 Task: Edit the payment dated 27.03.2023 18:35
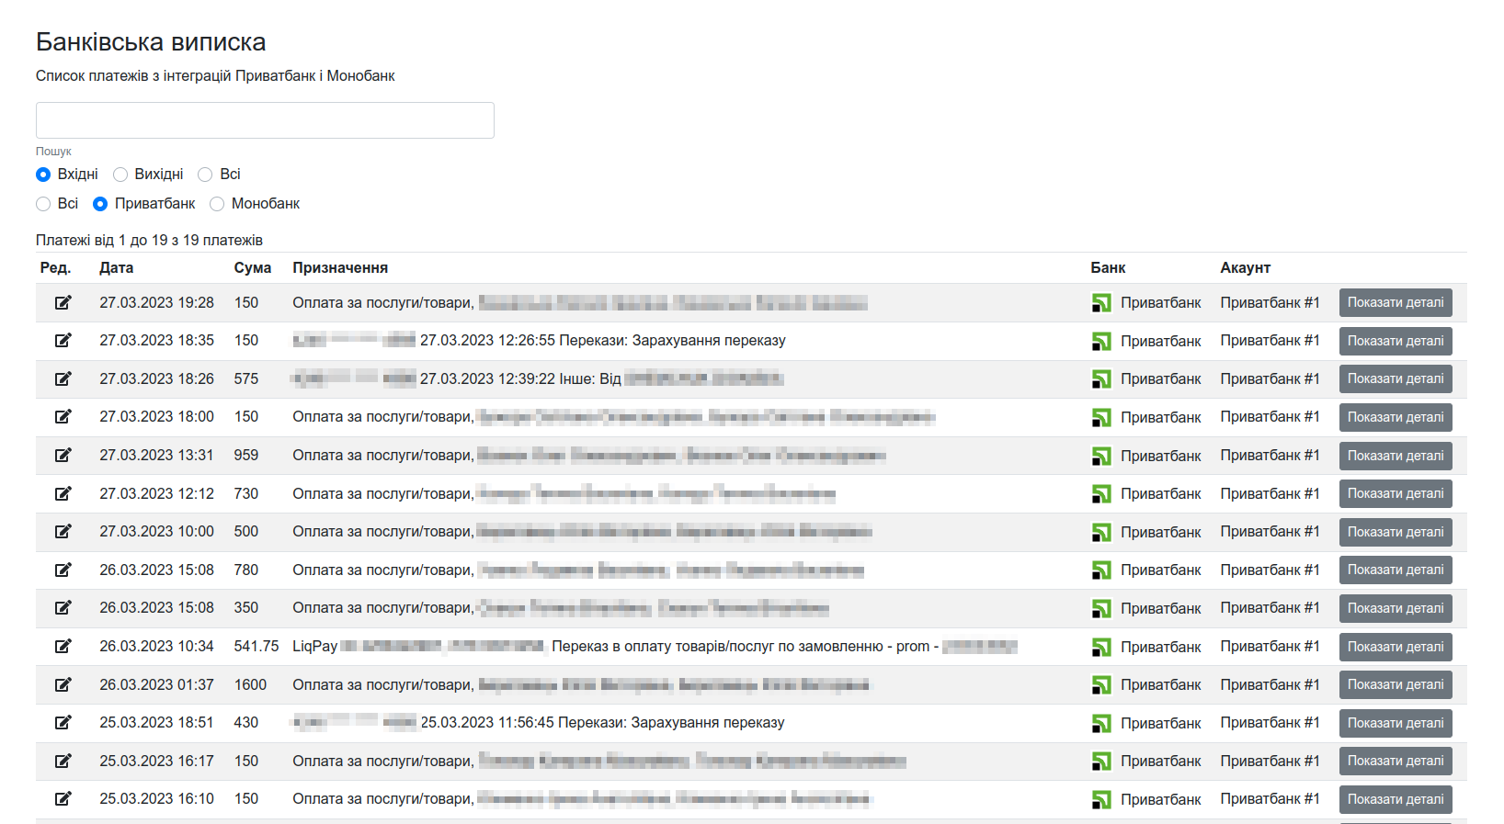[63, 341]
